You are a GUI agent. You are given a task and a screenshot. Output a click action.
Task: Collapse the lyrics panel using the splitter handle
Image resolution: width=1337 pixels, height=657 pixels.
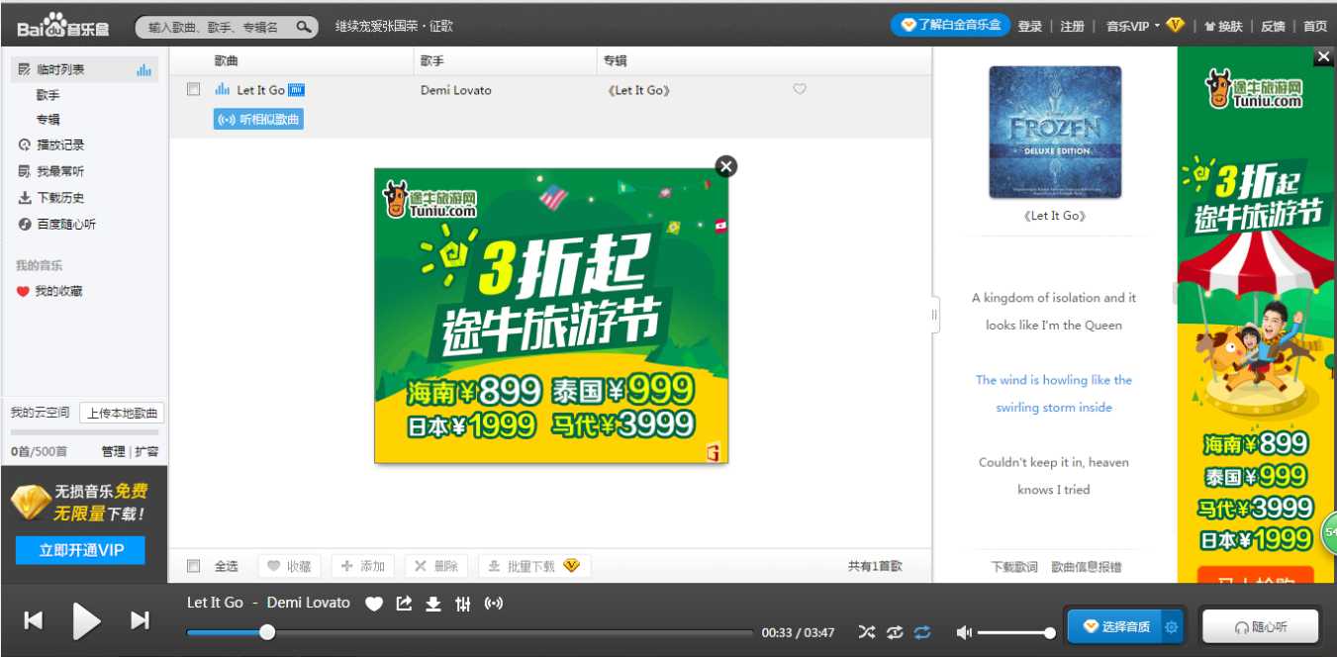point(934,315)
